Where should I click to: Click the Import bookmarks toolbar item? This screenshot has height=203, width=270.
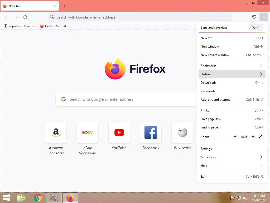pos(20,26)
